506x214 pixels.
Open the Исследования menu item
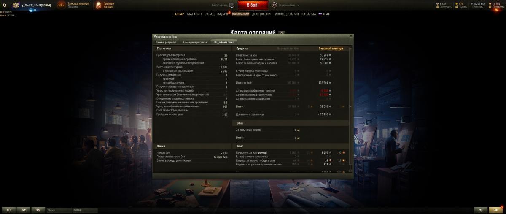(x=287, y=14)
